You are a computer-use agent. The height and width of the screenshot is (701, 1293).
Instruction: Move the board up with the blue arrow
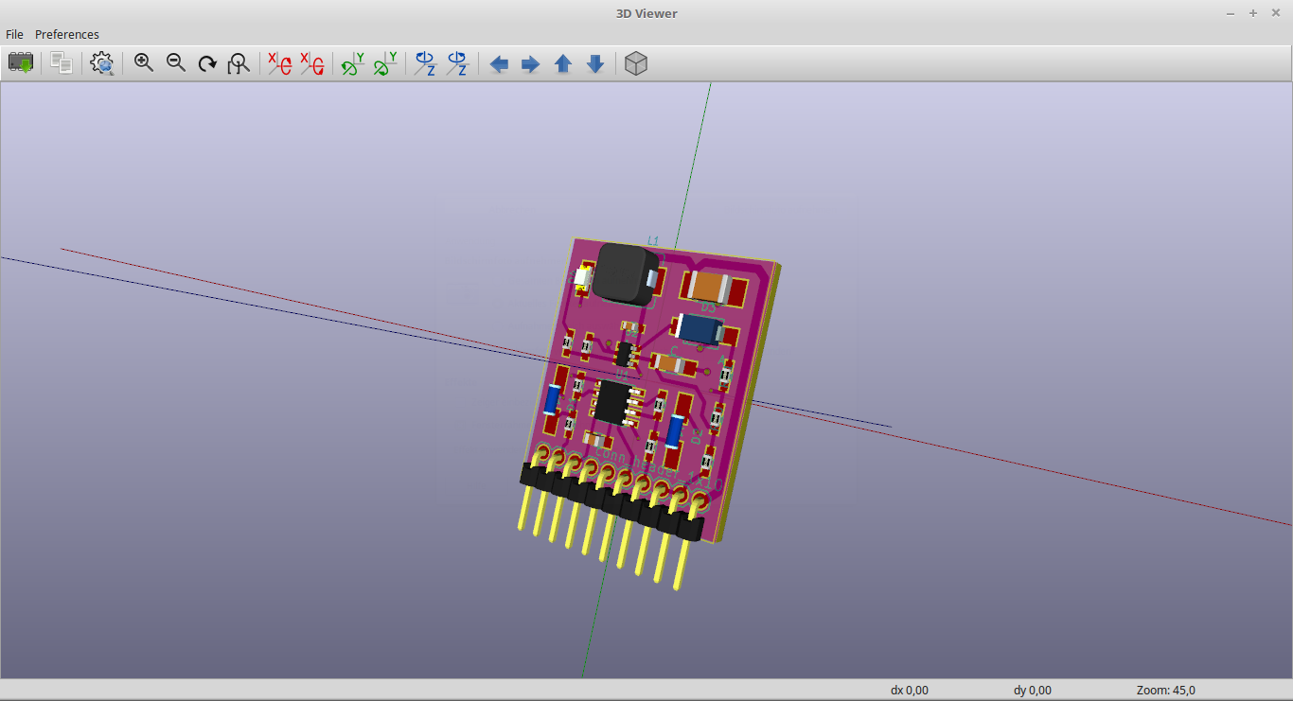pyautogui.click(x=563, y=63)
